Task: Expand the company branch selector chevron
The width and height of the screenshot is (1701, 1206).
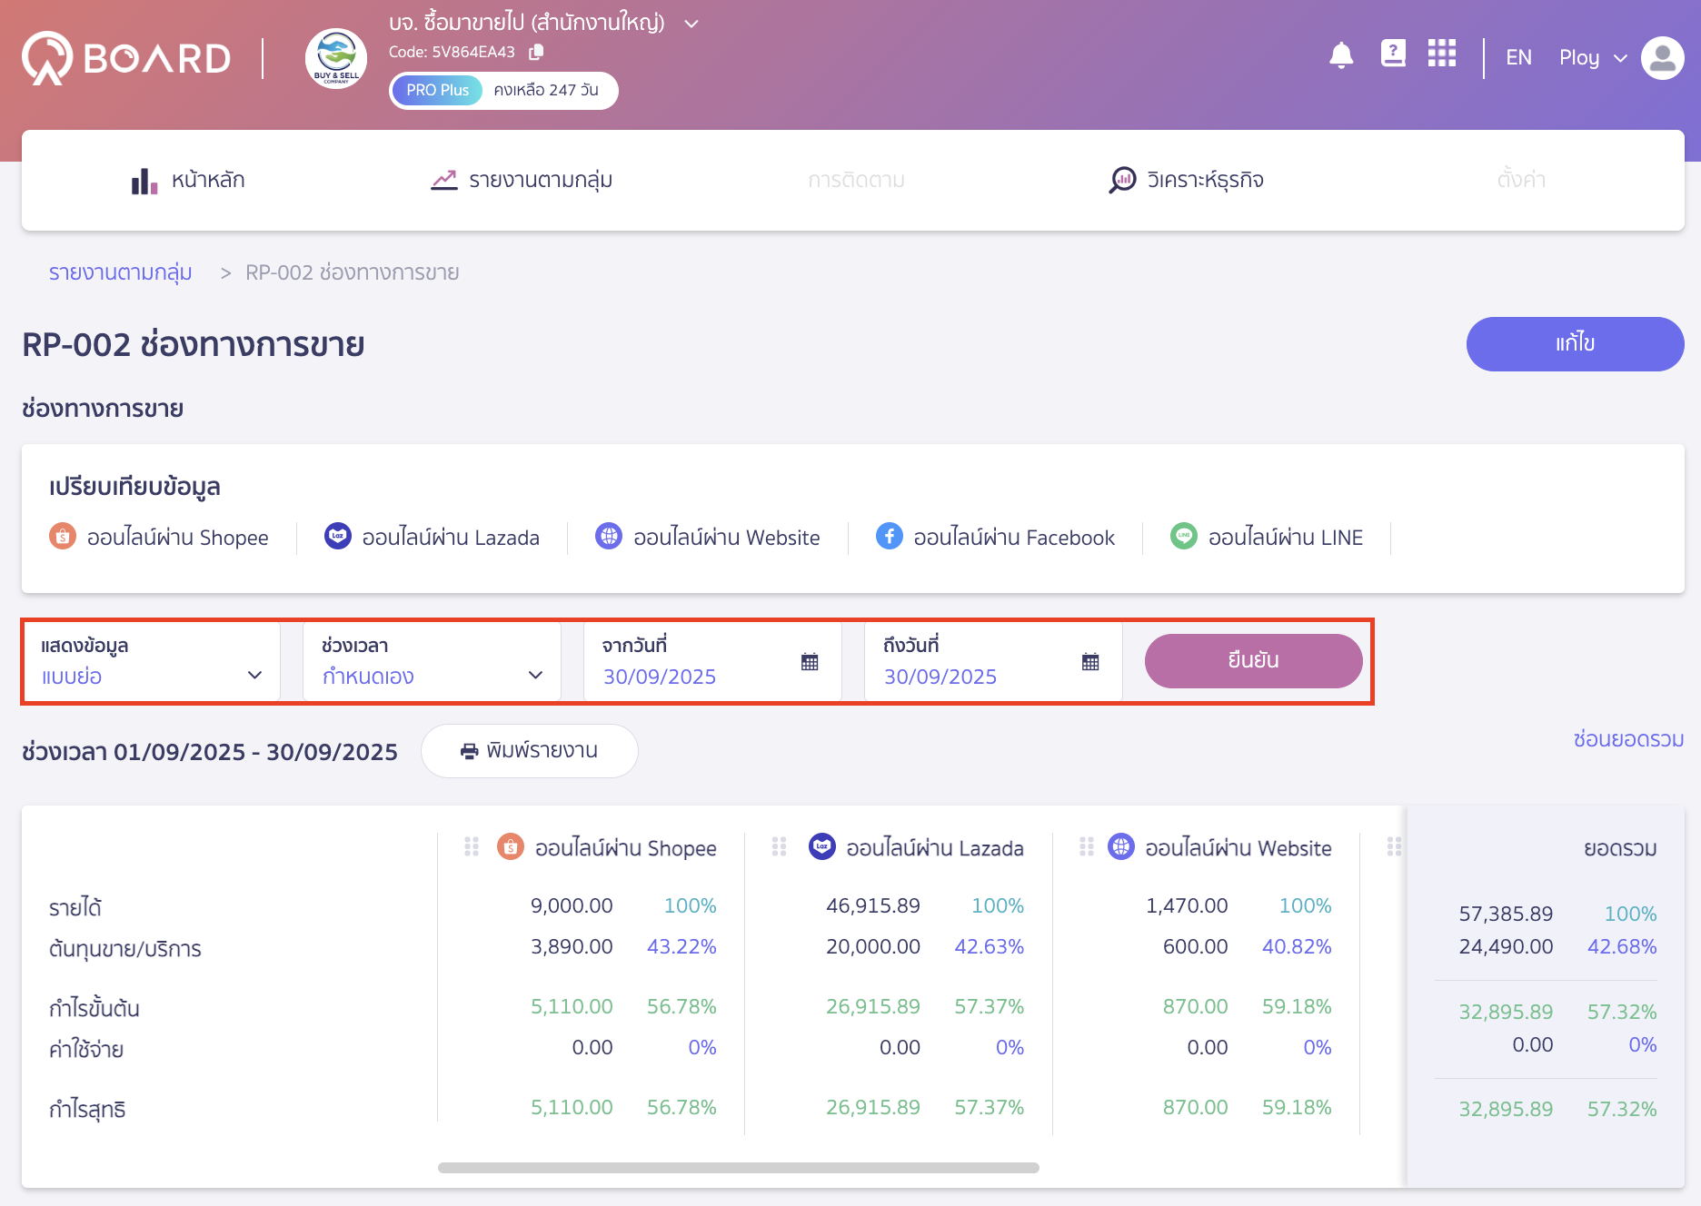Action: tap(691, 24)
